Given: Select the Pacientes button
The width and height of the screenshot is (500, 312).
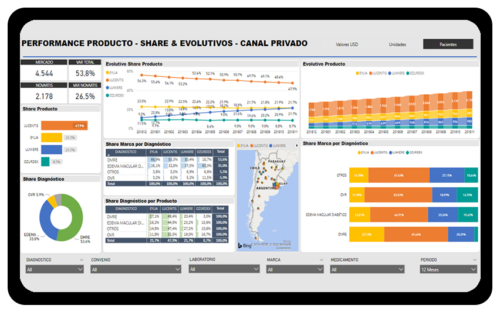Looking at the screenshot, I should (448, 44).
